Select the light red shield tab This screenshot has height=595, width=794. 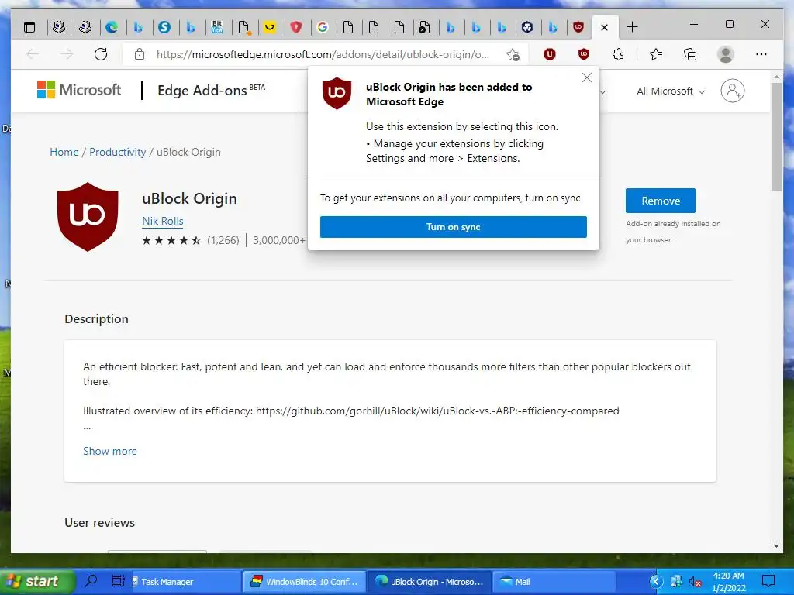(x=296, y=27)
